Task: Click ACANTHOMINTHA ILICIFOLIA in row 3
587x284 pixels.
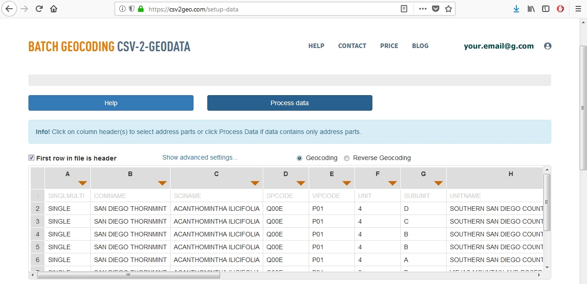Action: tap(216, 221)
